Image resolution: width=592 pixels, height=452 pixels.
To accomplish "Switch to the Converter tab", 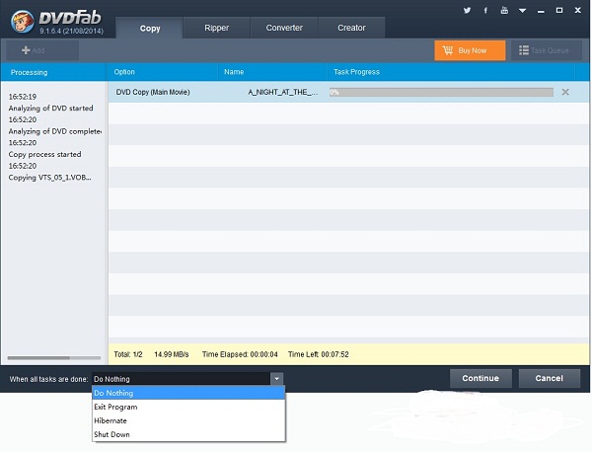I will tap(284, 28).
